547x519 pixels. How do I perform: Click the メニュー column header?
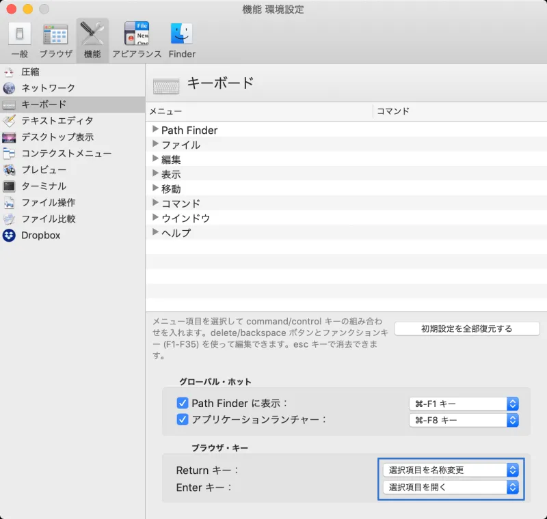(259, 111)
